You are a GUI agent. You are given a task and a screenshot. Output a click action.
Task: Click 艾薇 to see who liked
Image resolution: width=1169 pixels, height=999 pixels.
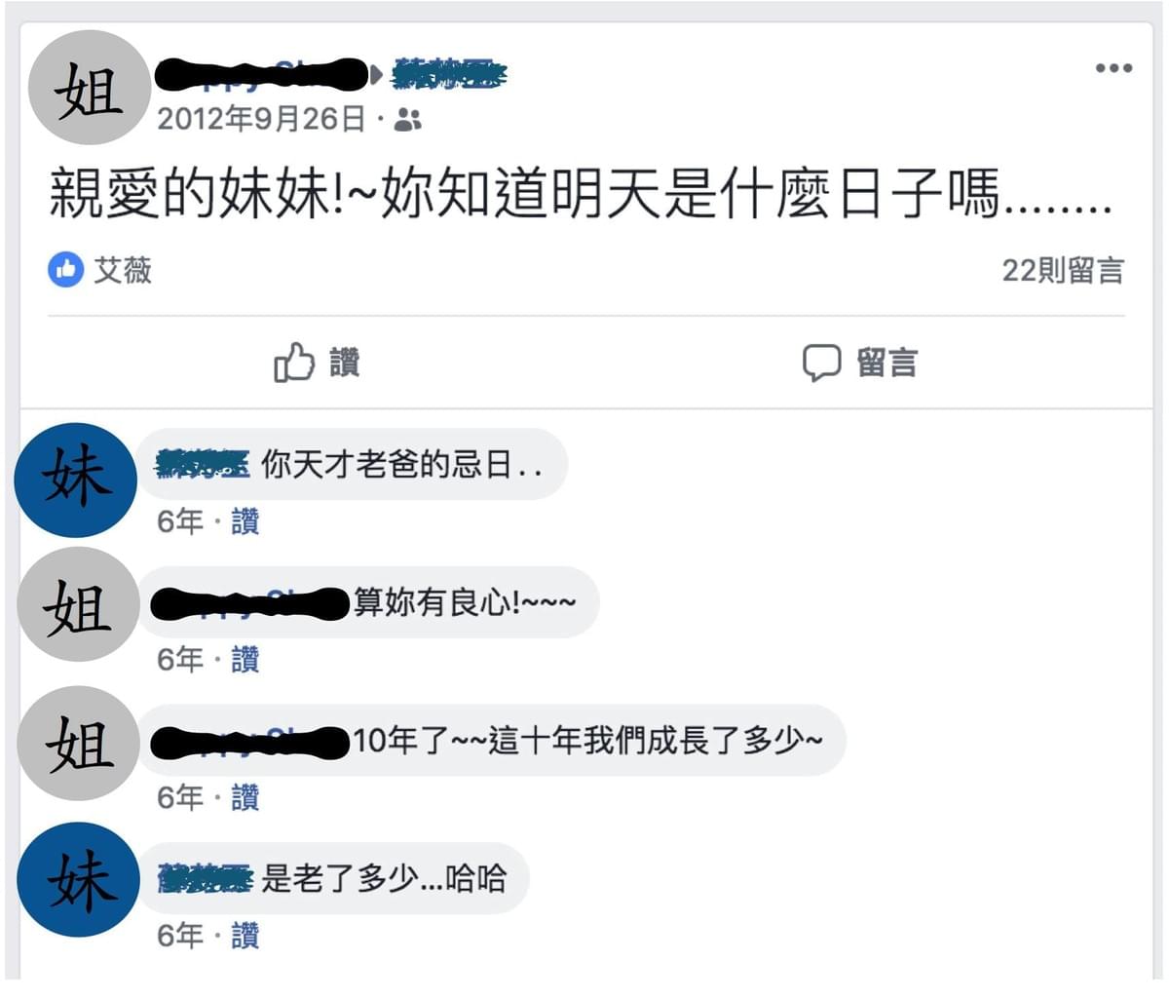pyautogui.click(x=123, y=270)
